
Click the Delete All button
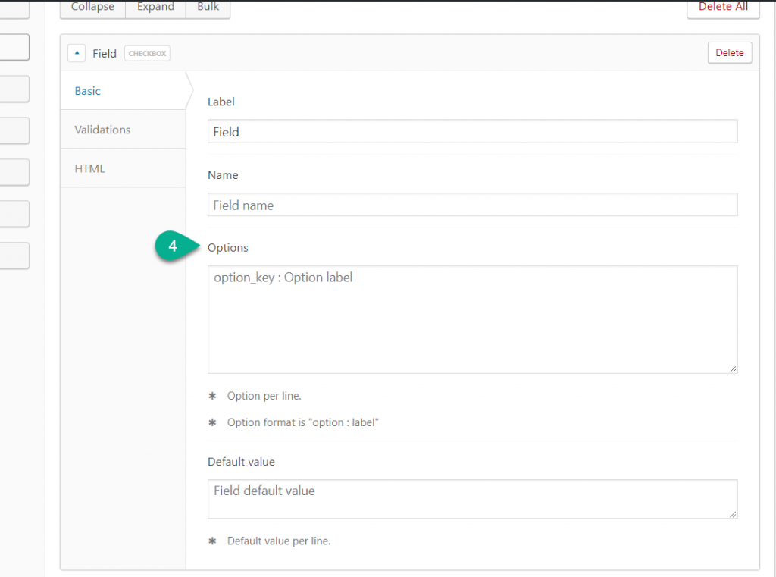click(x=723, y=6)
